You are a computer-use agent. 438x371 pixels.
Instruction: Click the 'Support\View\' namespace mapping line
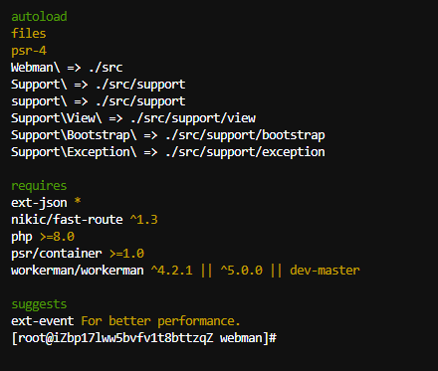pos(133,118)
